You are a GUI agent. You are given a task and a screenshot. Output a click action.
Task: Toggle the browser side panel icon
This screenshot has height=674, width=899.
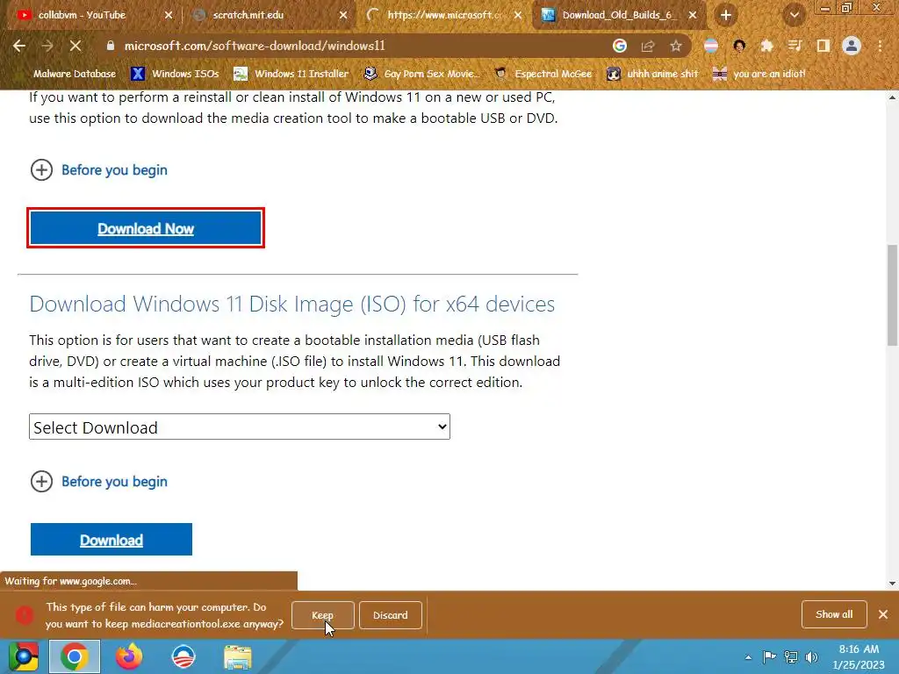point(823,46)
